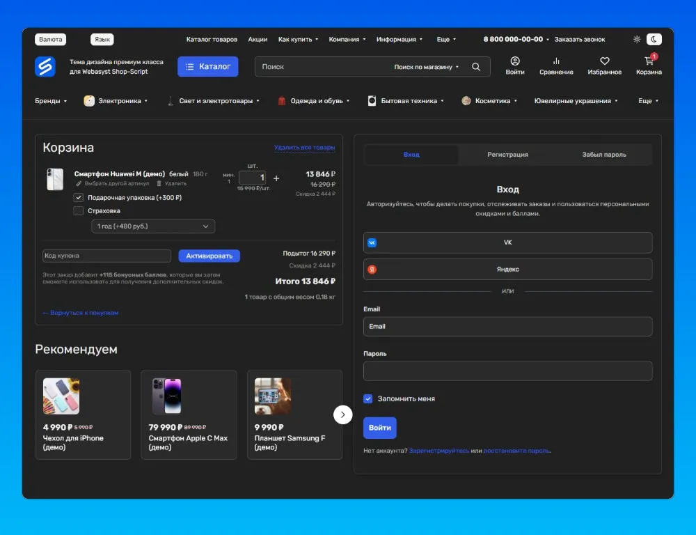Viewport: 696px width, 535px height.
Task: Uncheck Подарочная упаковка gift wrap option
Action: 79,198
